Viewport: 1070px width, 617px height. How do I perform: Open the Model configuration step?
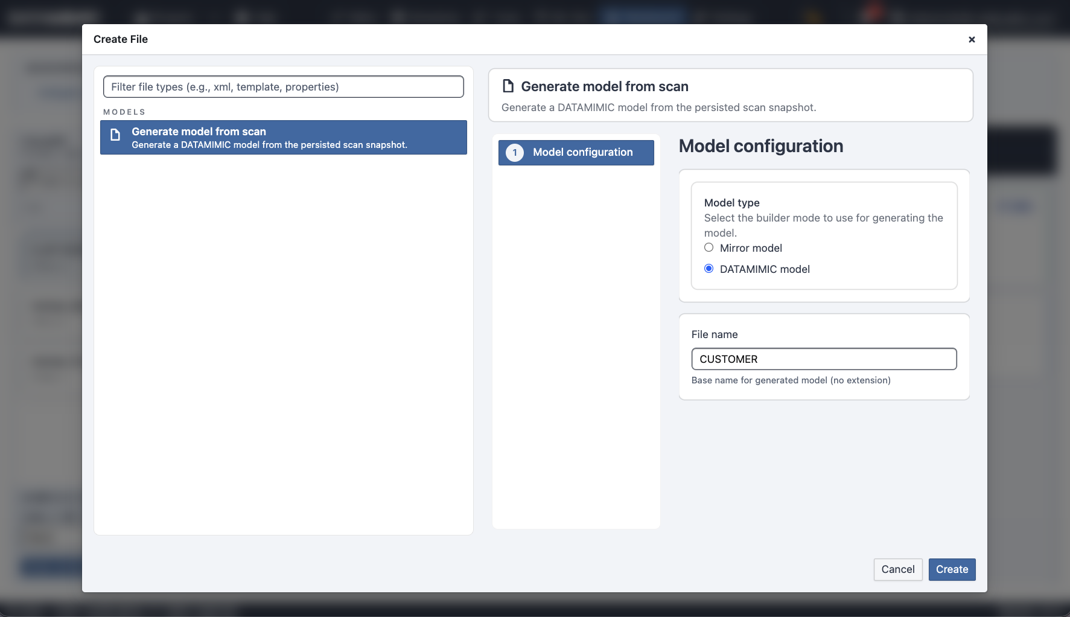[576, 153]
